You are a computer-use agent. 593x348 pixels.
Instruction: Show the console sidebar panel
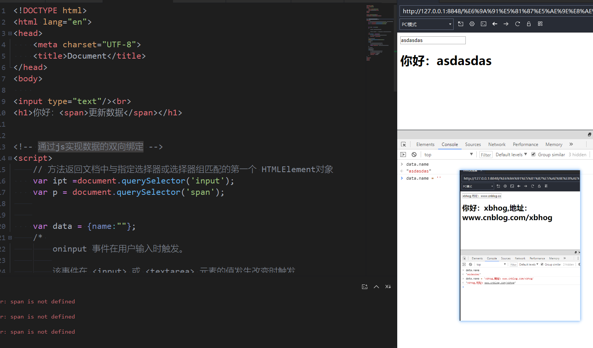point(403,154)
